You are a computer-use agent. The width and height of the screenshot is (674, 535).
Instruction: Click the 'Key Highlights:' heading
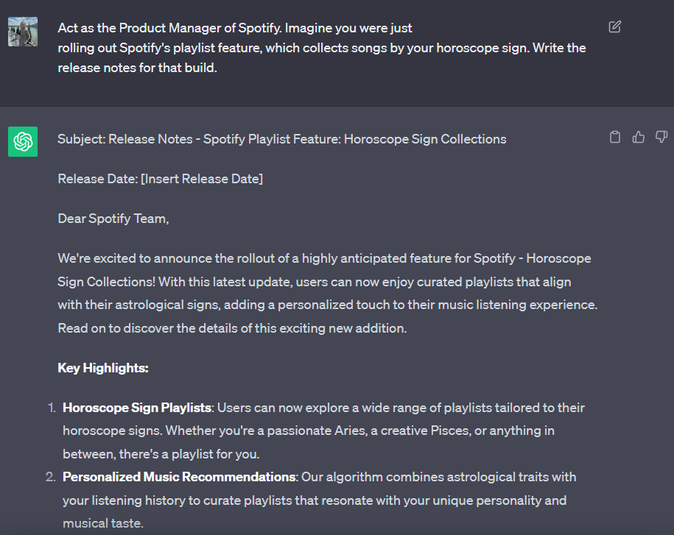tap(103, 367)
